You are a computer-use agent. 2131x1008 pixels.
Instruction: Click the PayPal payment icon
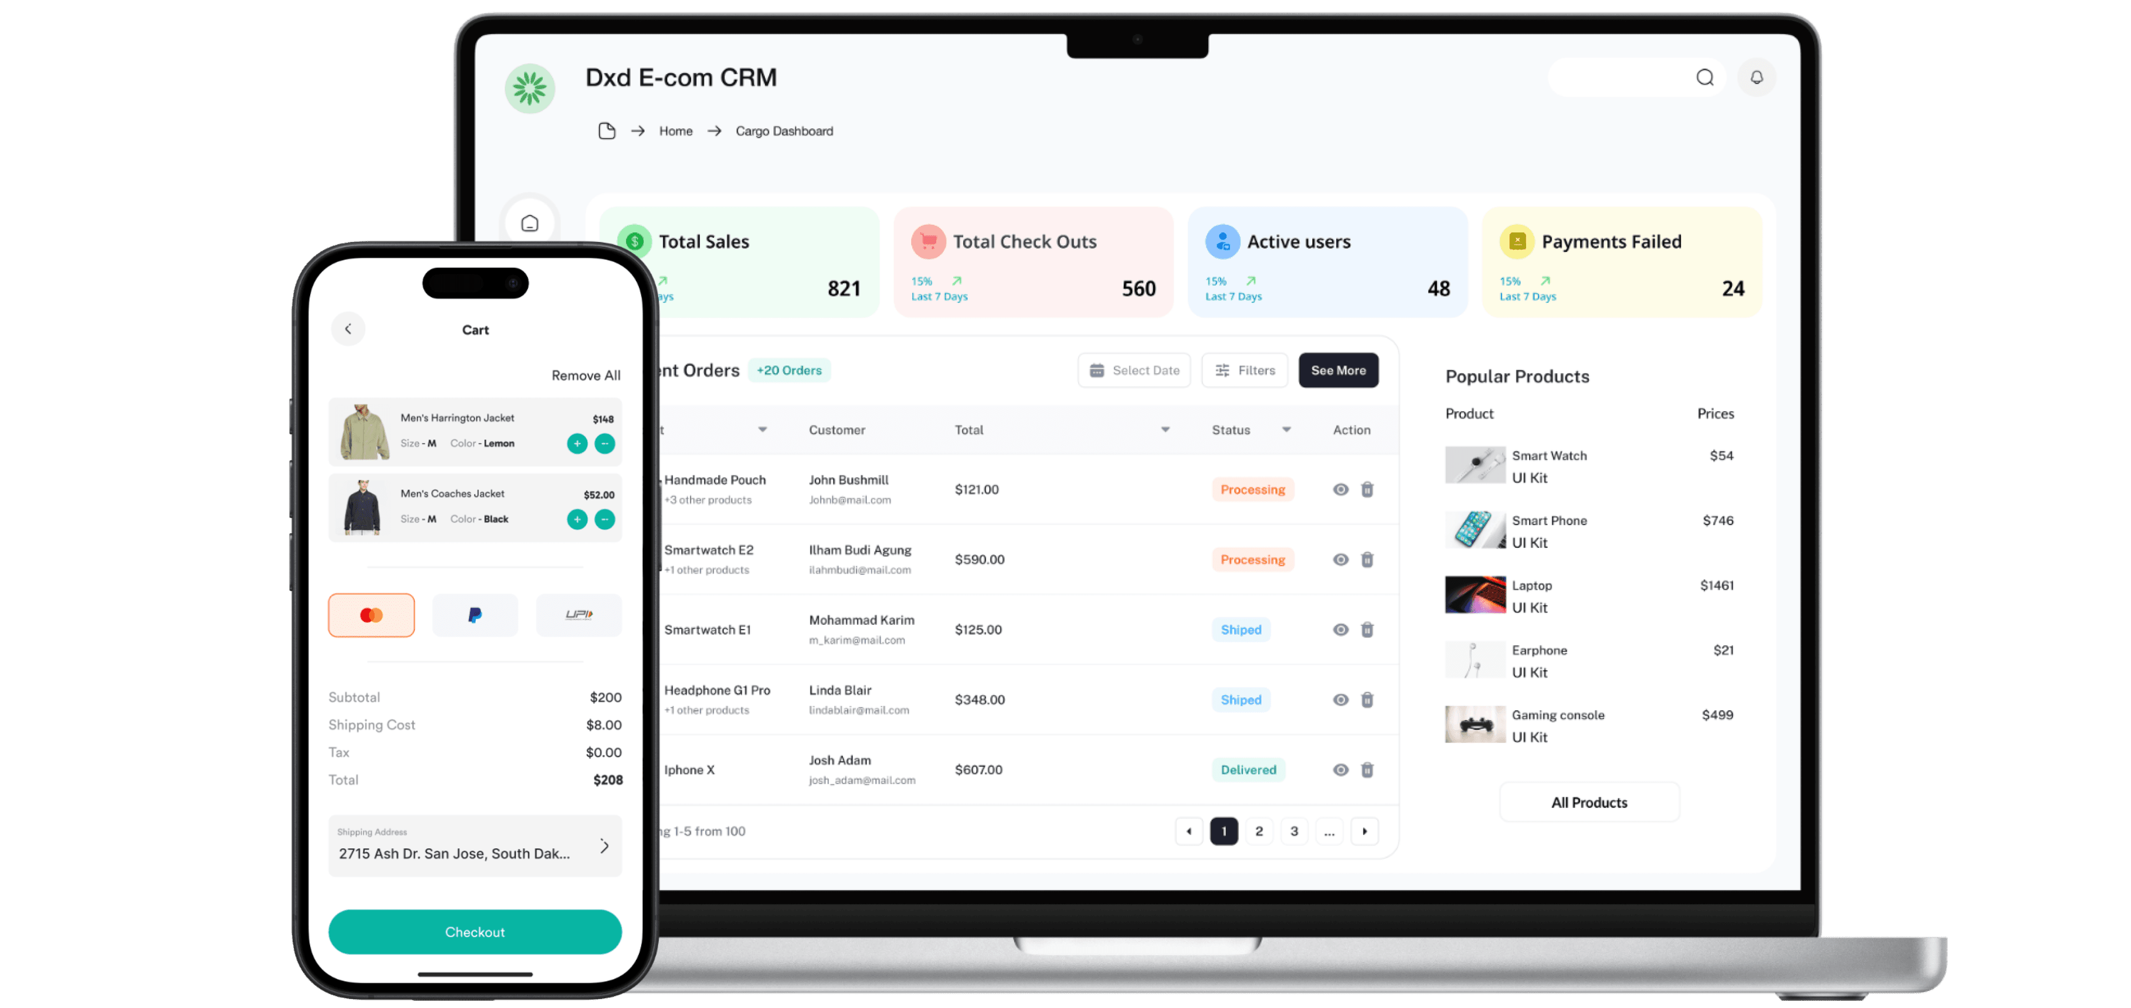coord(474,614)
